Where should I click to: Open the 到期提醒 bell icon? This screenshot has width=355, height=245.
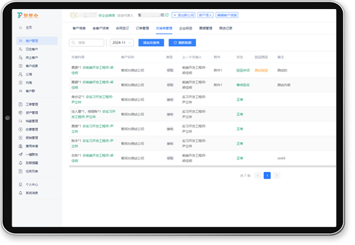(21, 163)
